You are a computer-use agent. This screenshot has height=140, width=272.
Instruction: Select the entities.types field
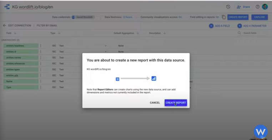(x=21, y=69)
